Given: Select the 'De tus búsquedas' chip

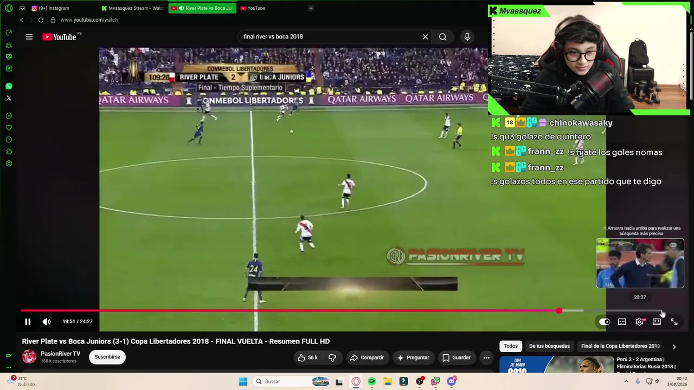Looking at the screenshot, I should (549, 346).
